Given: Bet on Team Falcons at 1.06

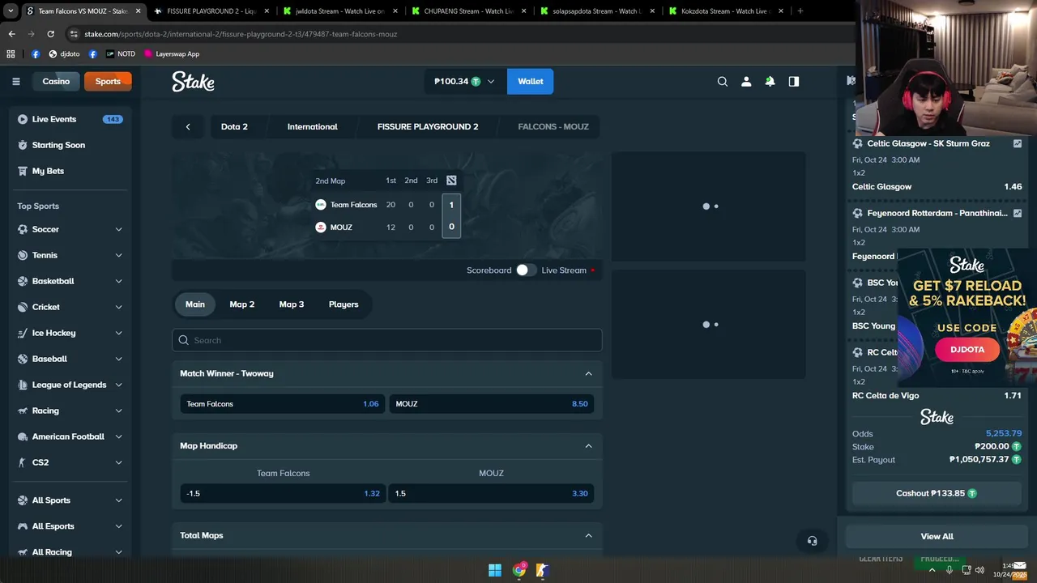Looking at the screenshot, I should tap(283, 404).
